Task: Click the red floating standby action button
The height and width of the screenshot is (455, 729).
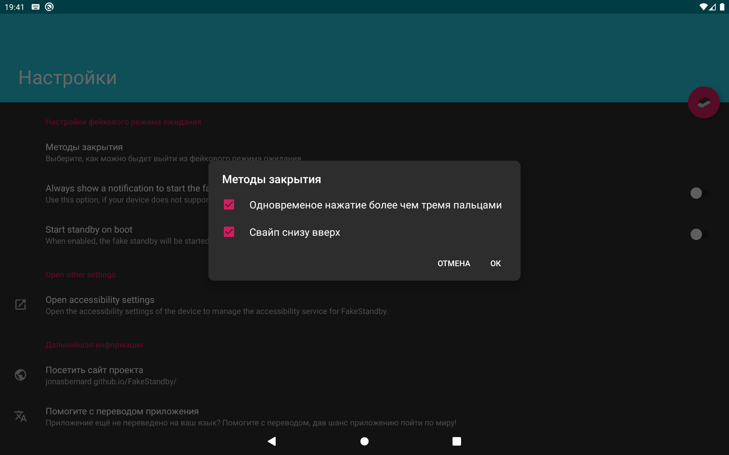Action: [x=703, y=102]
